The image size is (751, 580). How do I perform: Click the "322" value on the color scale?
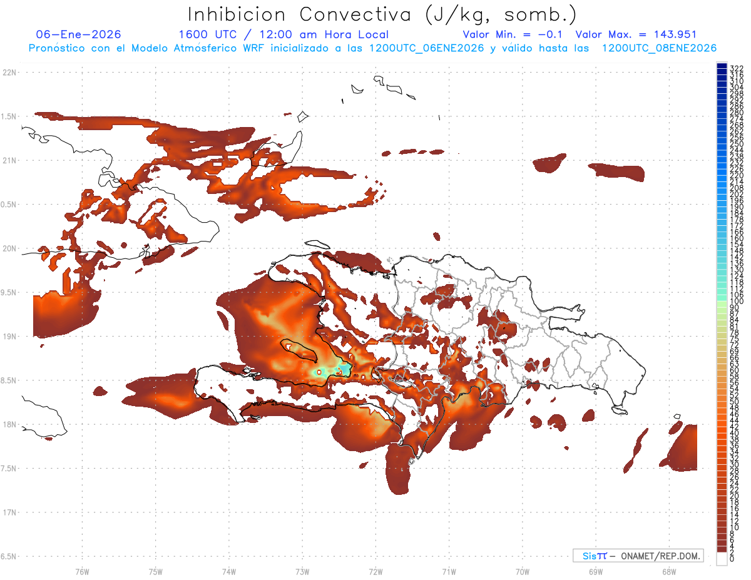[736, 68]
